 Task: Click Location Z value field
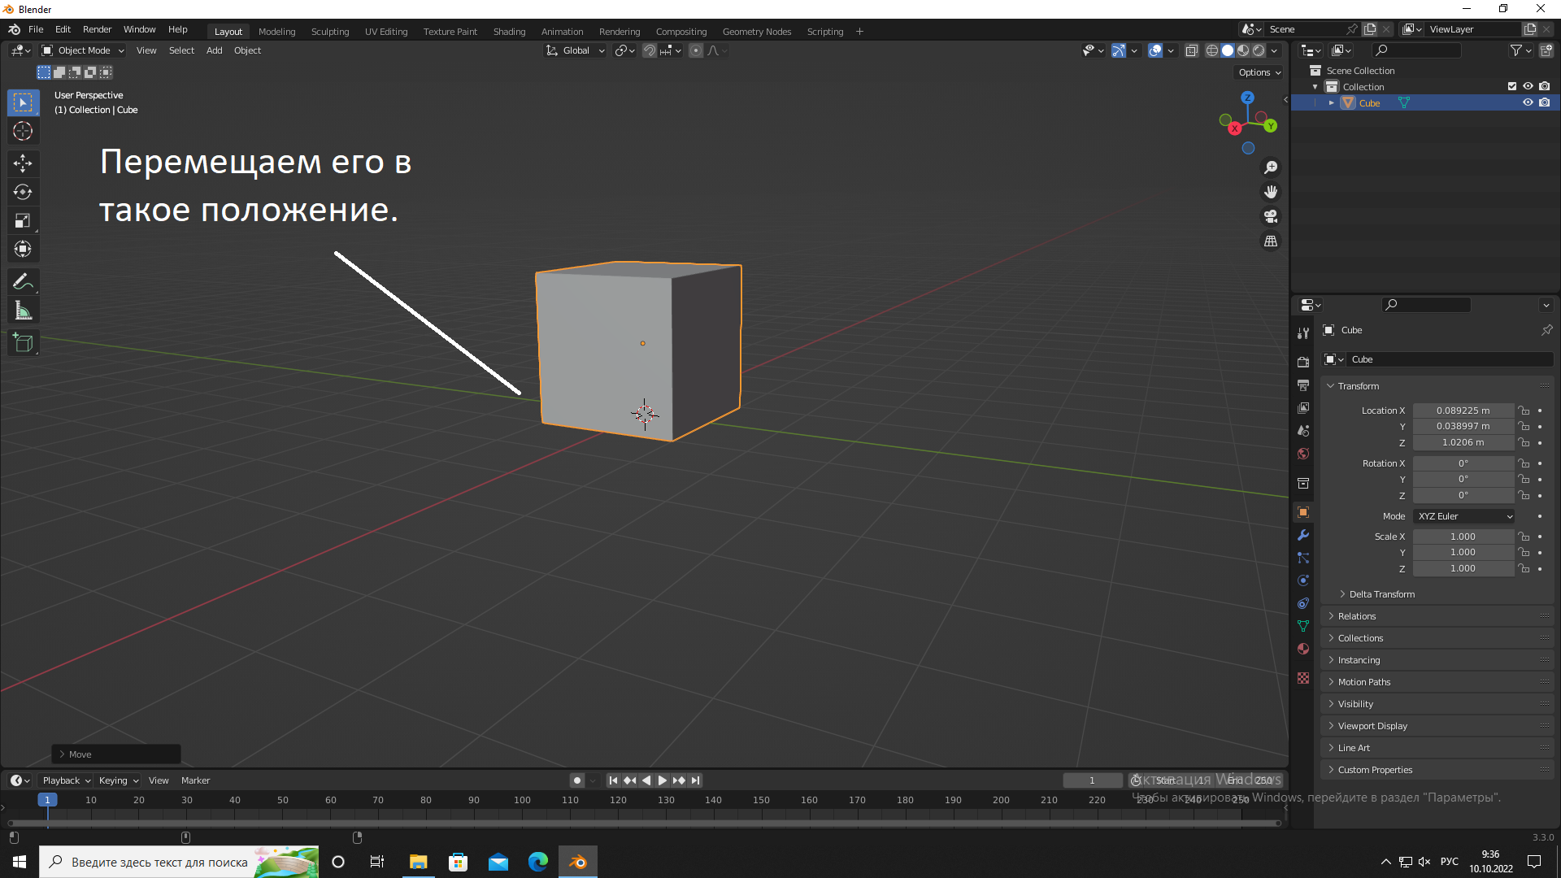pos(1463,443)
